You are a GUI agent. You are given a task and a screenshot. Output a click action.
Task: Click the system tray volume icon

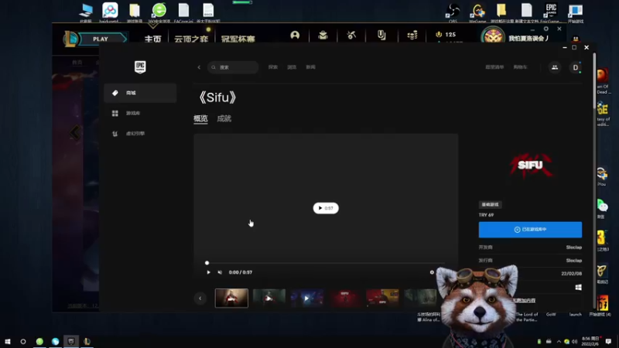[575, 342]
